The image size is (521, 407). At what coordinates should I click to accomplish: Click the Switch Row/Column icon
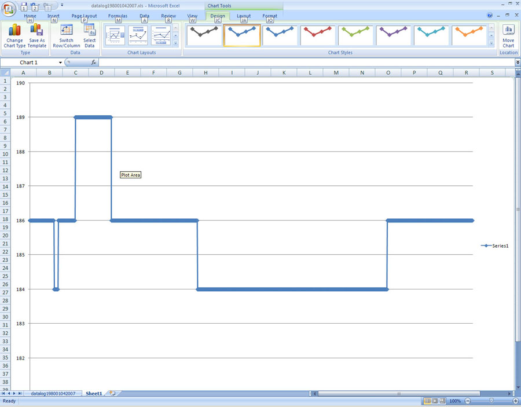[67, 35]
